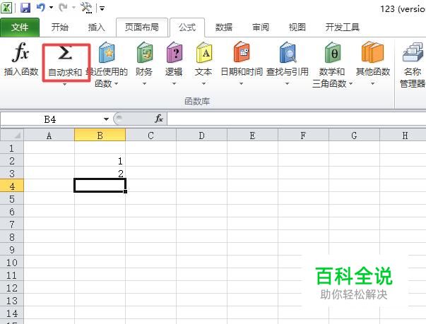Select column A header
This screenshot has height=324, width=426.
49,135
